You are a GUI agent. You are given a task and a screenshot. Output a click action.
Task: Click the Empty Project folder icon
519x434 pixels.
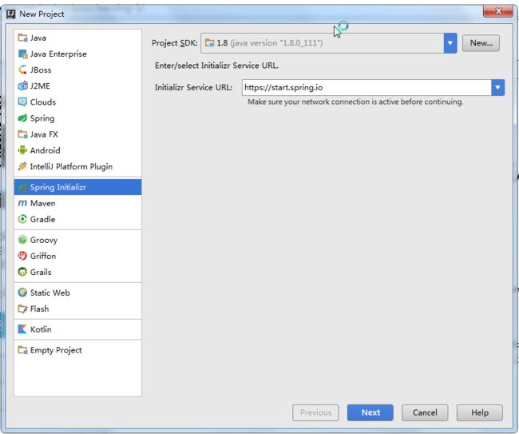click(22, 350)
